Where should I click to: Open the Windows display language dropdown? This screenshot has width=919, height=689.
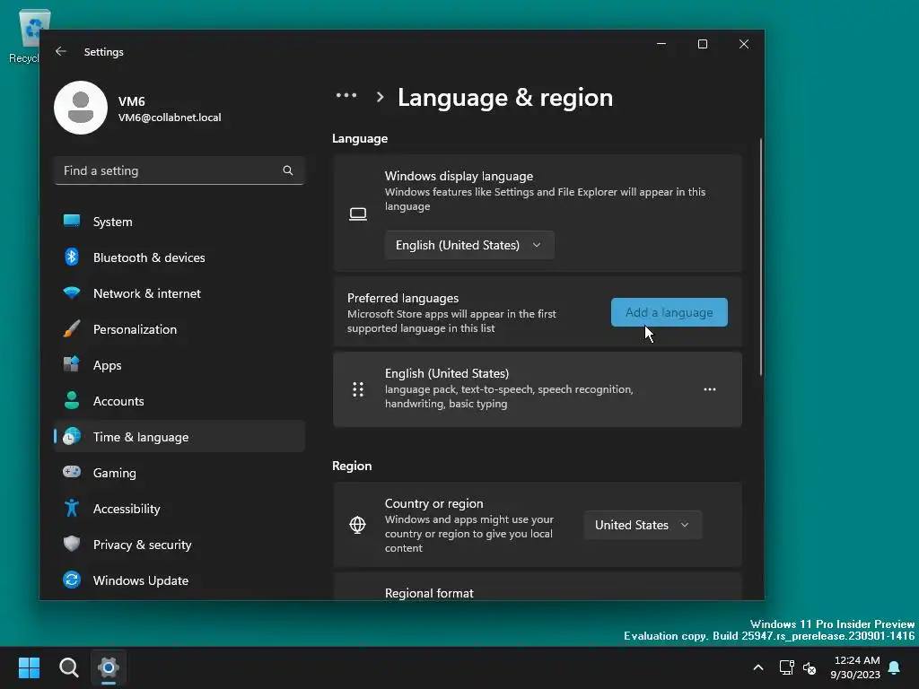pyautogui.click(x=469, y=245)
